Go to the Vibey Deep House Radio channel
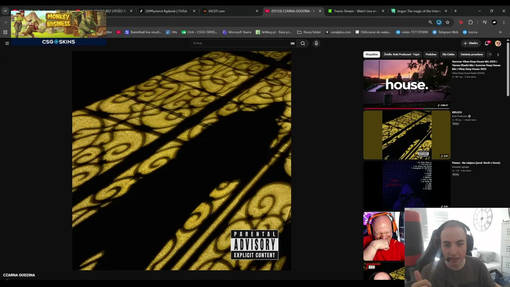The height and width of the screenshot is (287, 510). [x=468, y=73]
